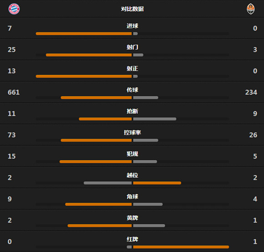Click the orange 控球率 possession bar

[x=96, y=140]
